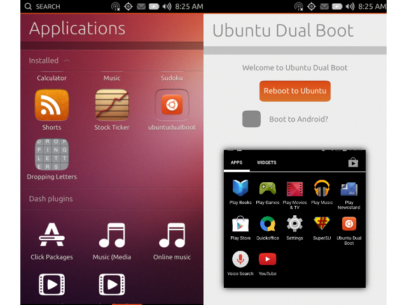Open the Shorts RSS app icon
The image size is (407, 305).
coord(52,105)
